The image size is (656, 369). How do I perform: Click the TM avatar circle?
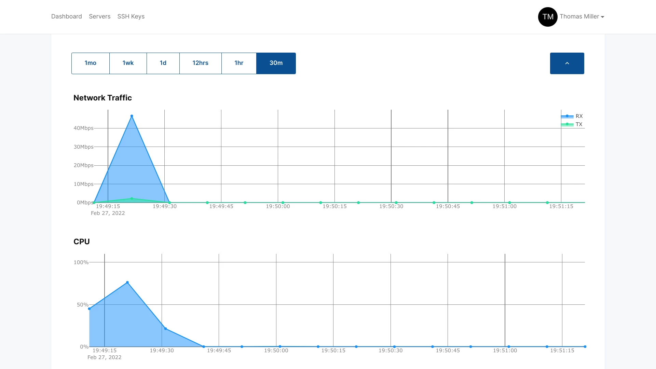pyautogui.click(x=548, y=17)
